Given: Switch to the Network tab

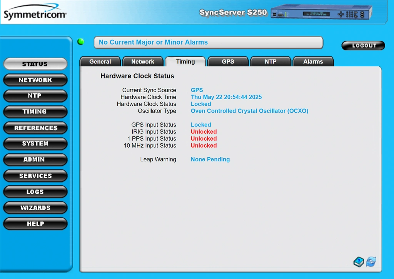Looking at the screenshot, I should pyautogui.click(x=143, y=61).
